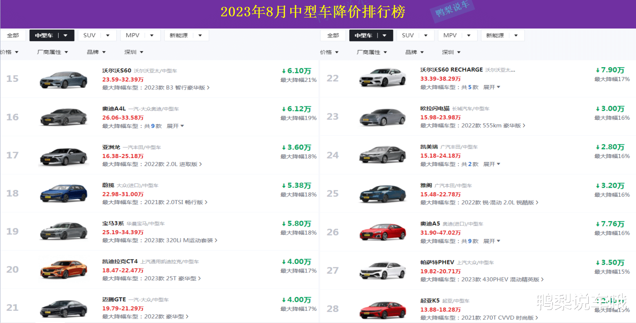The image size is (636, 323).
Task: Open 2023款 B3 智行豪华版 link
Action: coord(177,88)
